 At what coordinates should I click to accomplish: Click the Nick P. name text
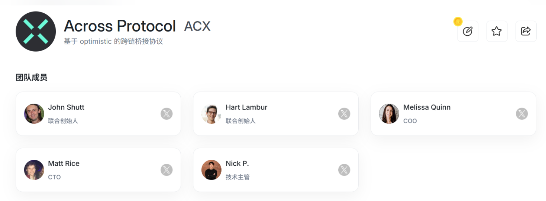pos(237,163)
